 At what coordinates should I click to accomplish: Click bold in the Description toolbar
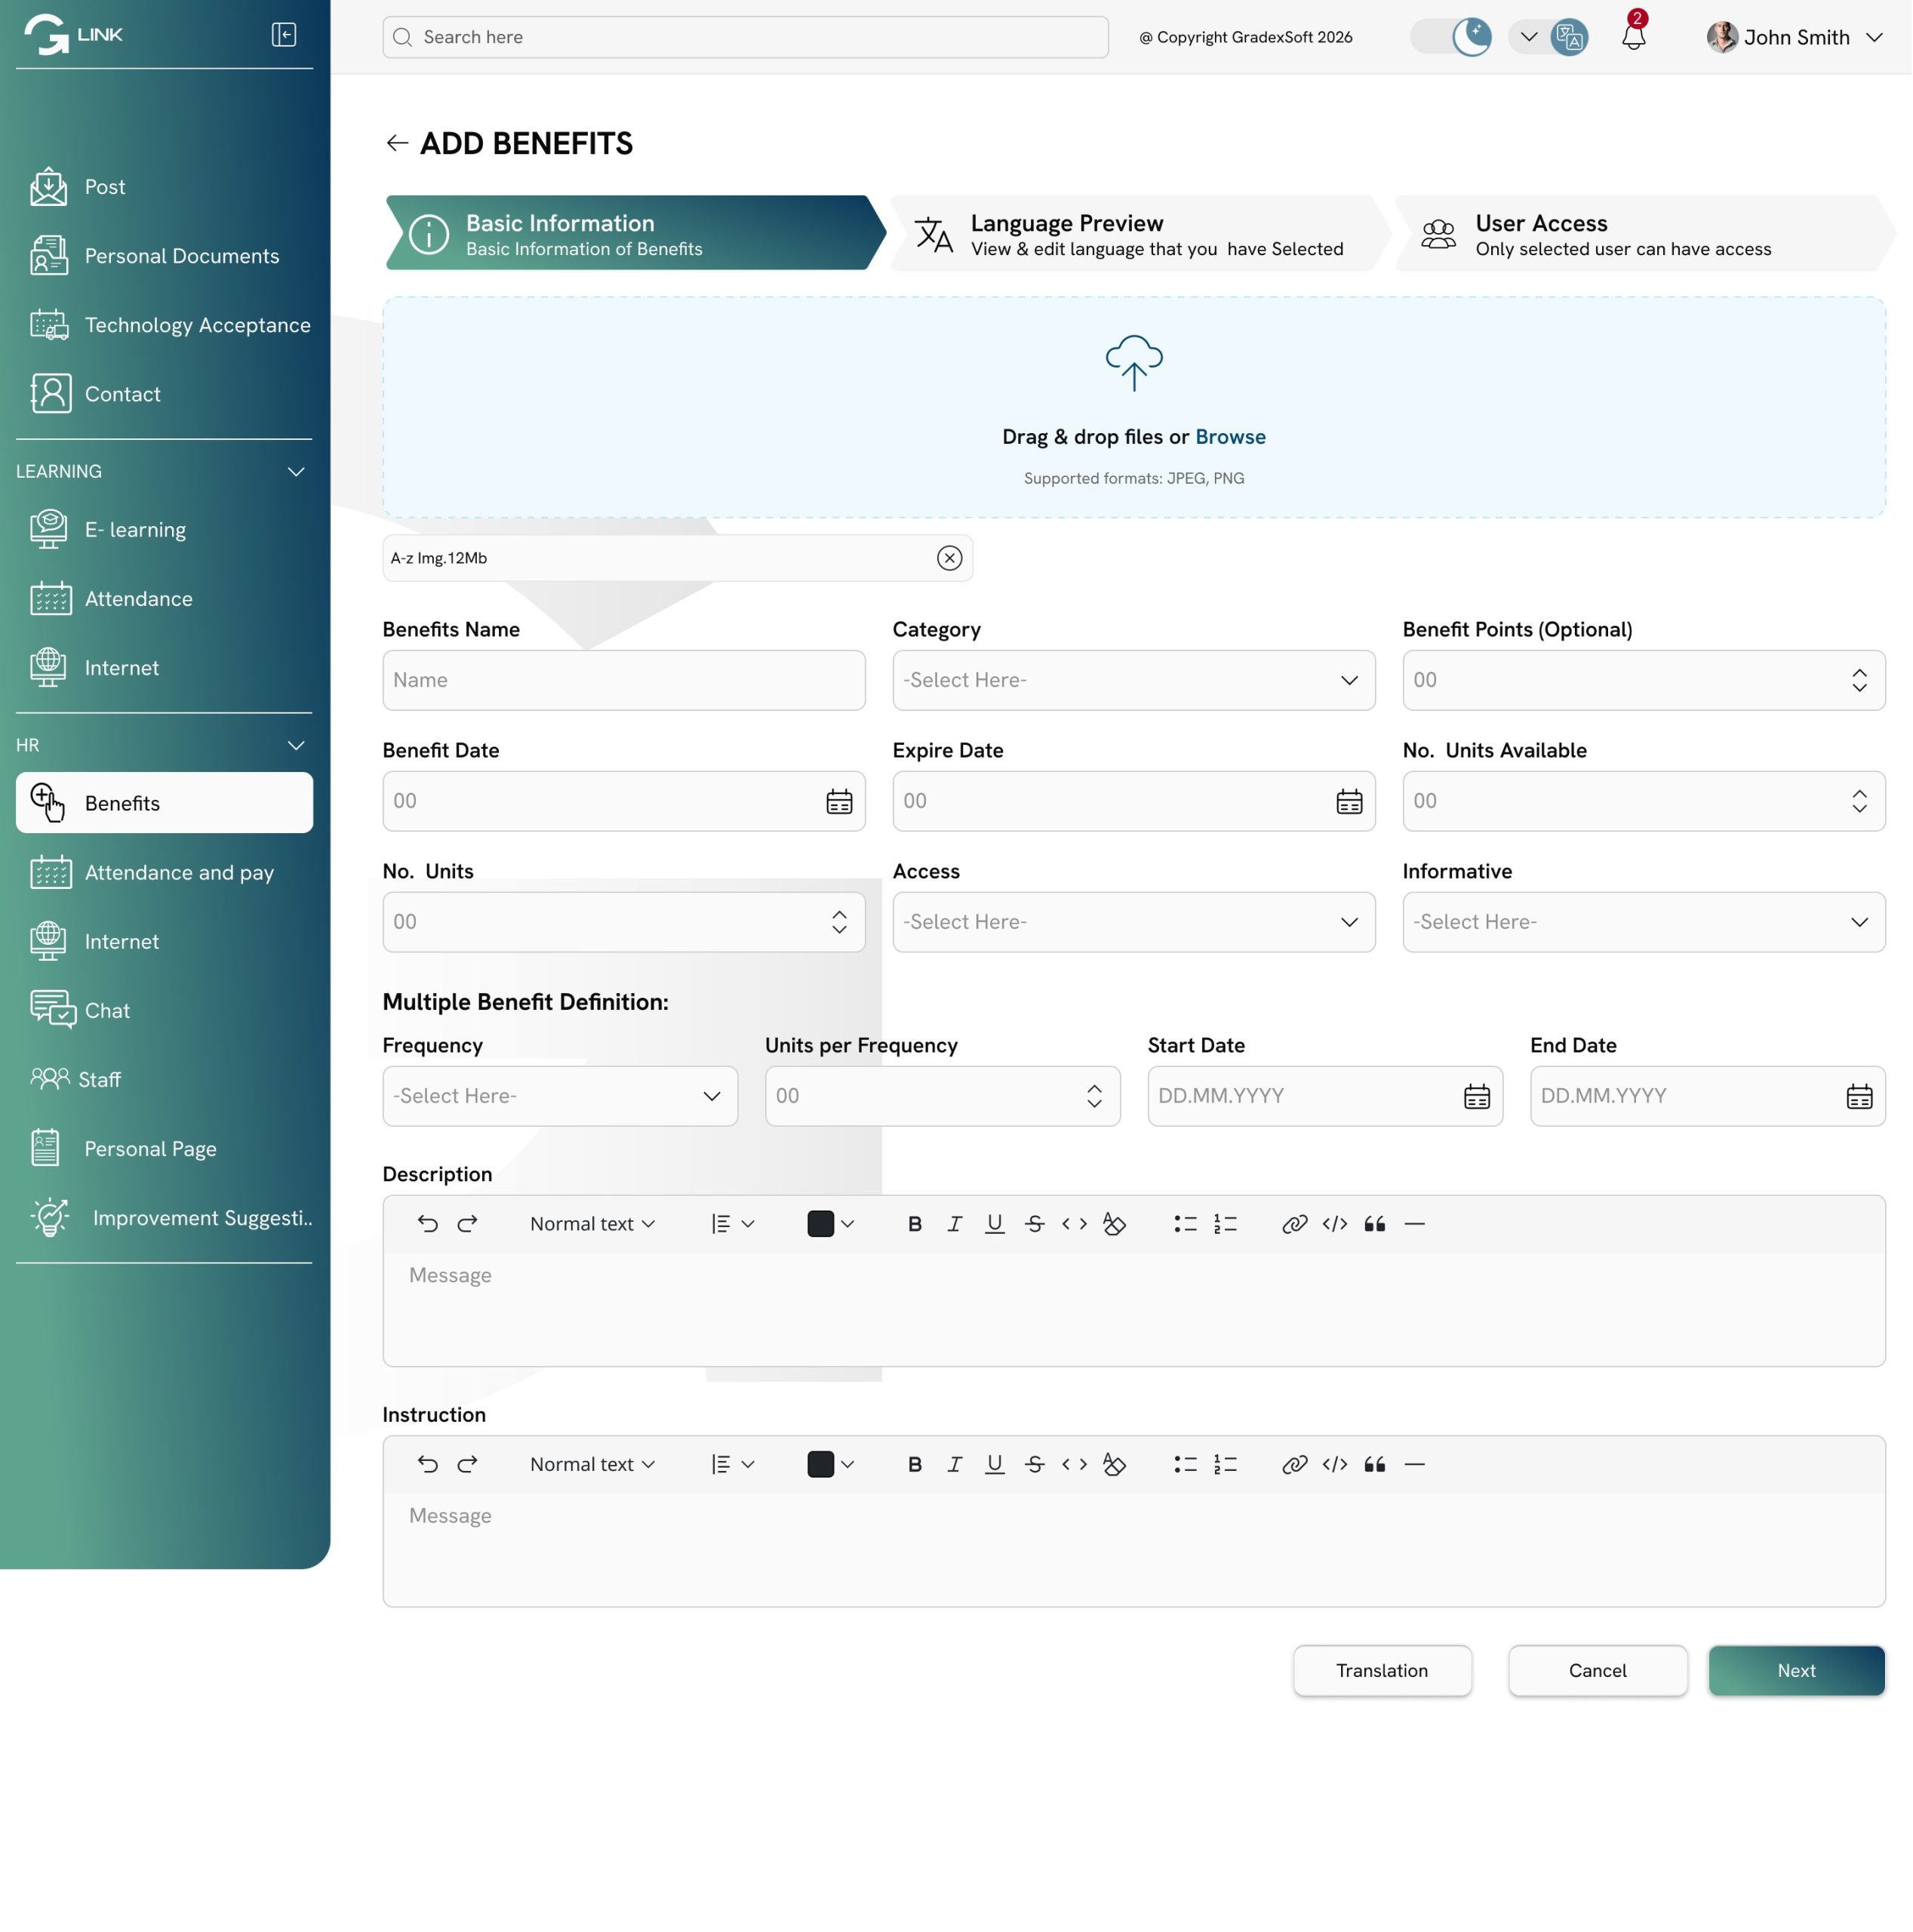(x=914, y=1224)
